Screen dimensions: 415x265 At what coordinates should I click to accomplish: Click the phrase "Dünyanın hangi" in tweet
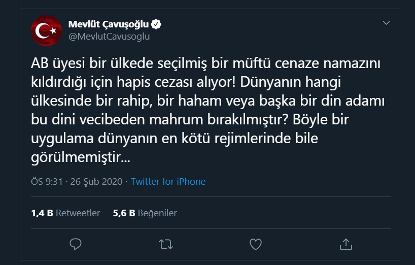click(290, 82)
